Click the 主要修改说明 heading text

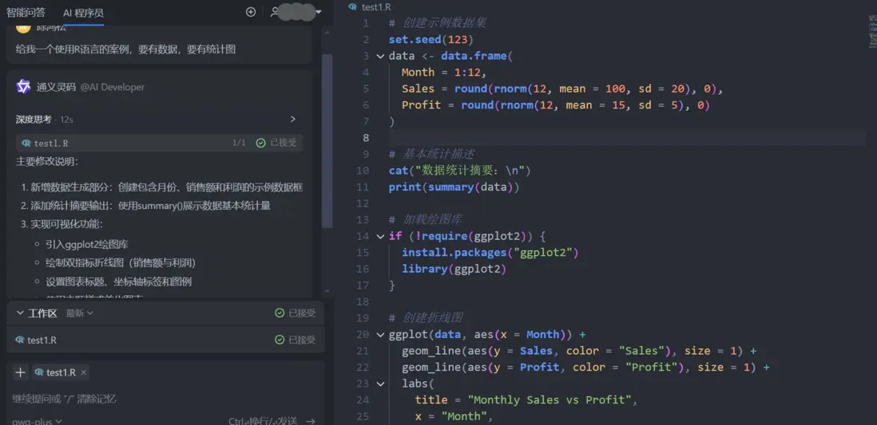[x=47, y=161]
